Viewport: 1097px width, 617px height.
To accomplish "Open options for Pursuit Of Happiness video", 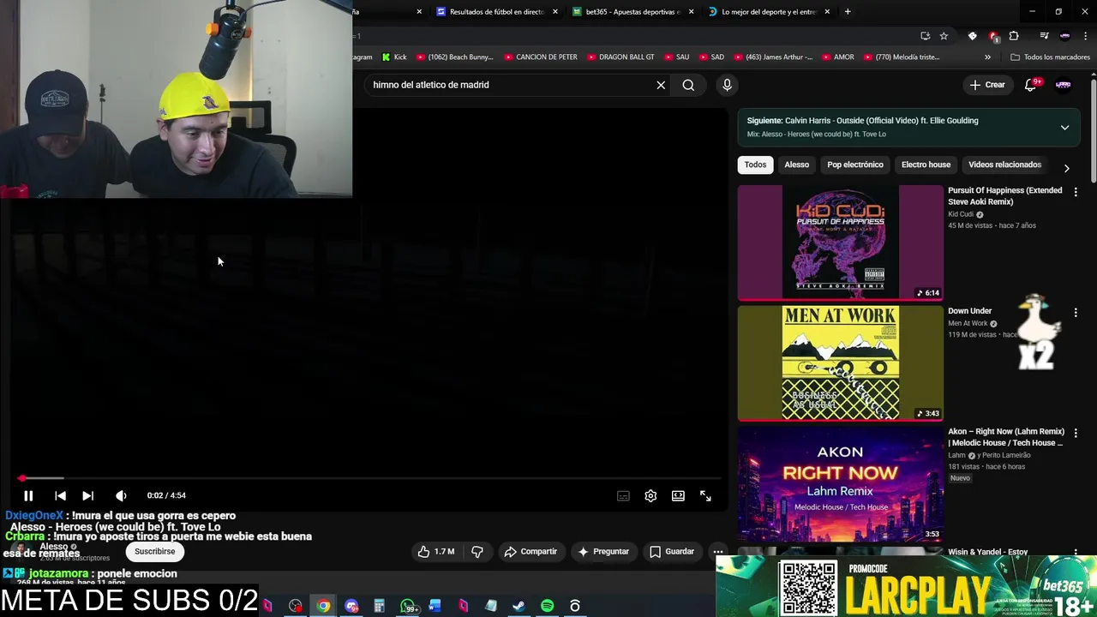I will pyautogui.click(x=1076, y=192).
